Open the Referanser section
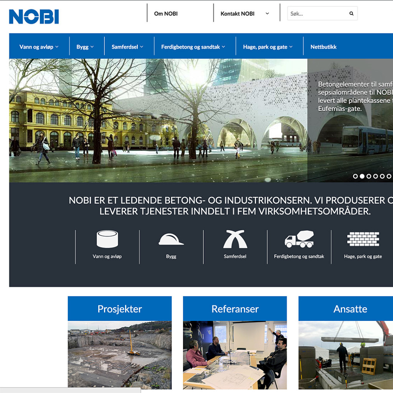The width and height of the screenshot is (393, 393). pos(234,309)
